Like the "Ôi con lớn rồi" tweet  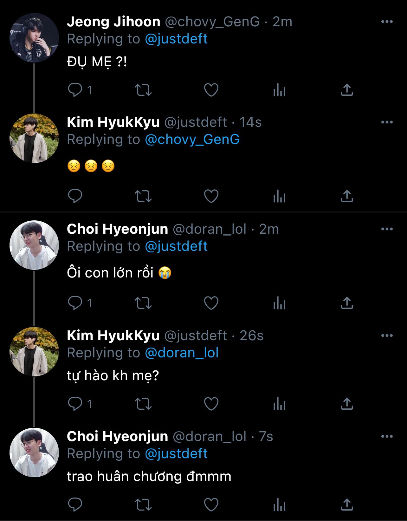coord(211,303)
